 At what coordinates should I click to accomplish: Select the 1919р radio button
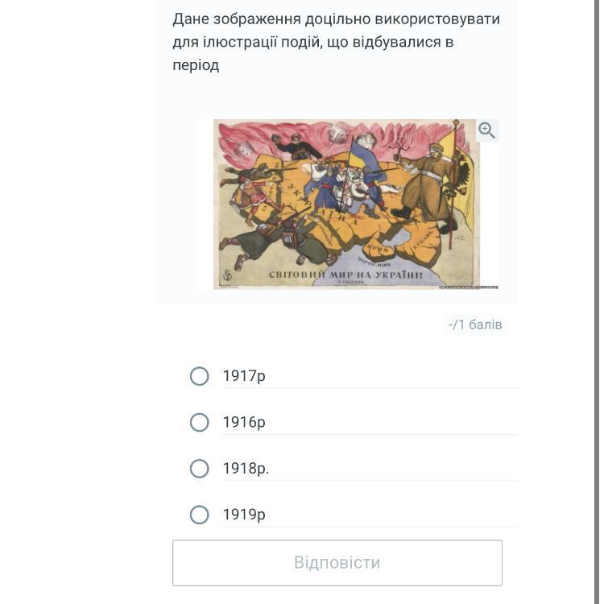point(200,515)
